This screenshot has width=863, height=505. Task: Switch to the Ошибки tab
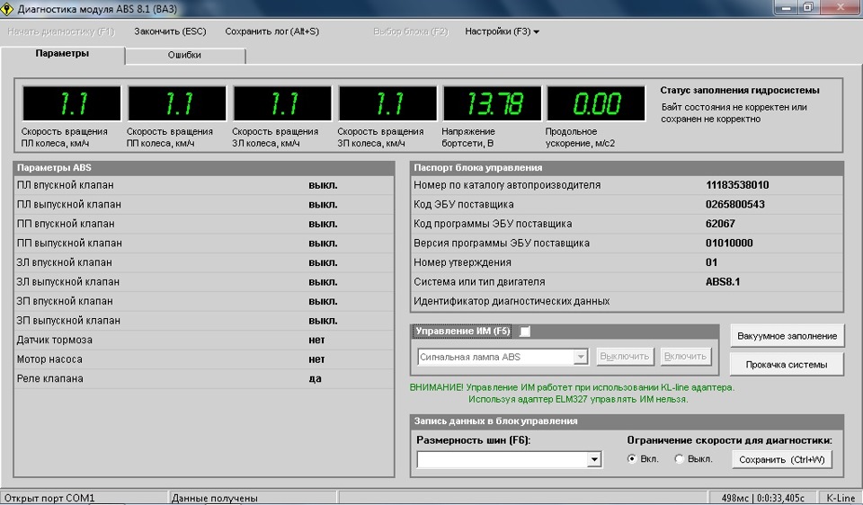point(184,55)
